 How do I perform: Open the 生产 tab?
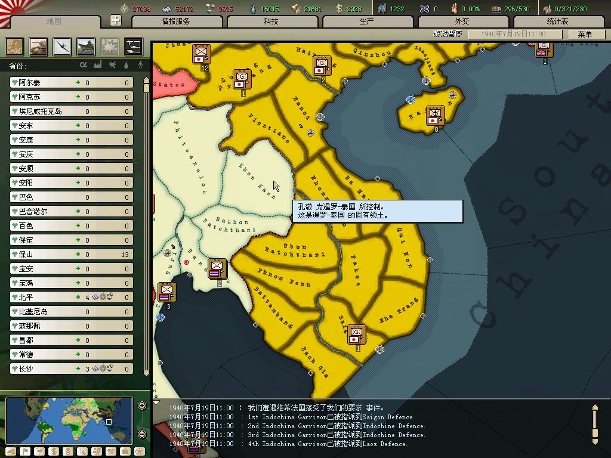tap(367, 21)
